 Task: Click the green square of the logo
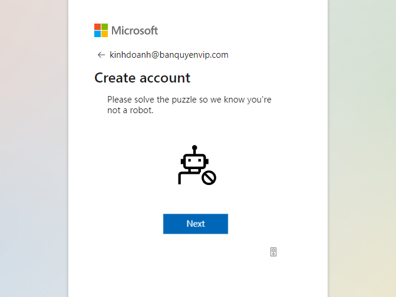pyautogui.click(x=104, y=27)
